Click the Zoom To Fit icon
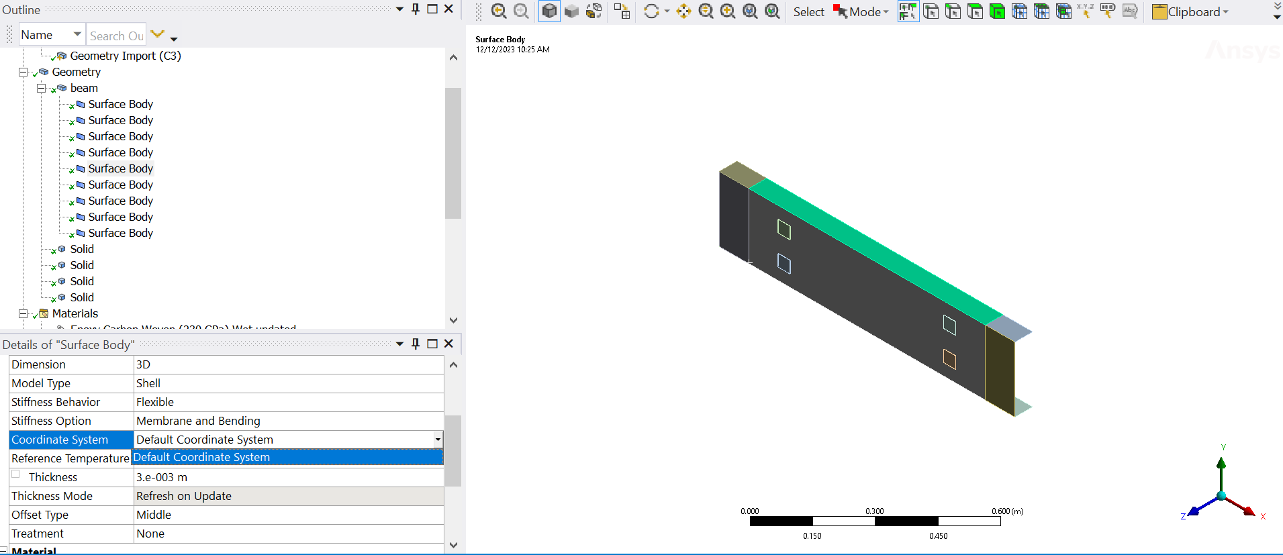Screen dimensions: 1283x555 pos(750,11)
